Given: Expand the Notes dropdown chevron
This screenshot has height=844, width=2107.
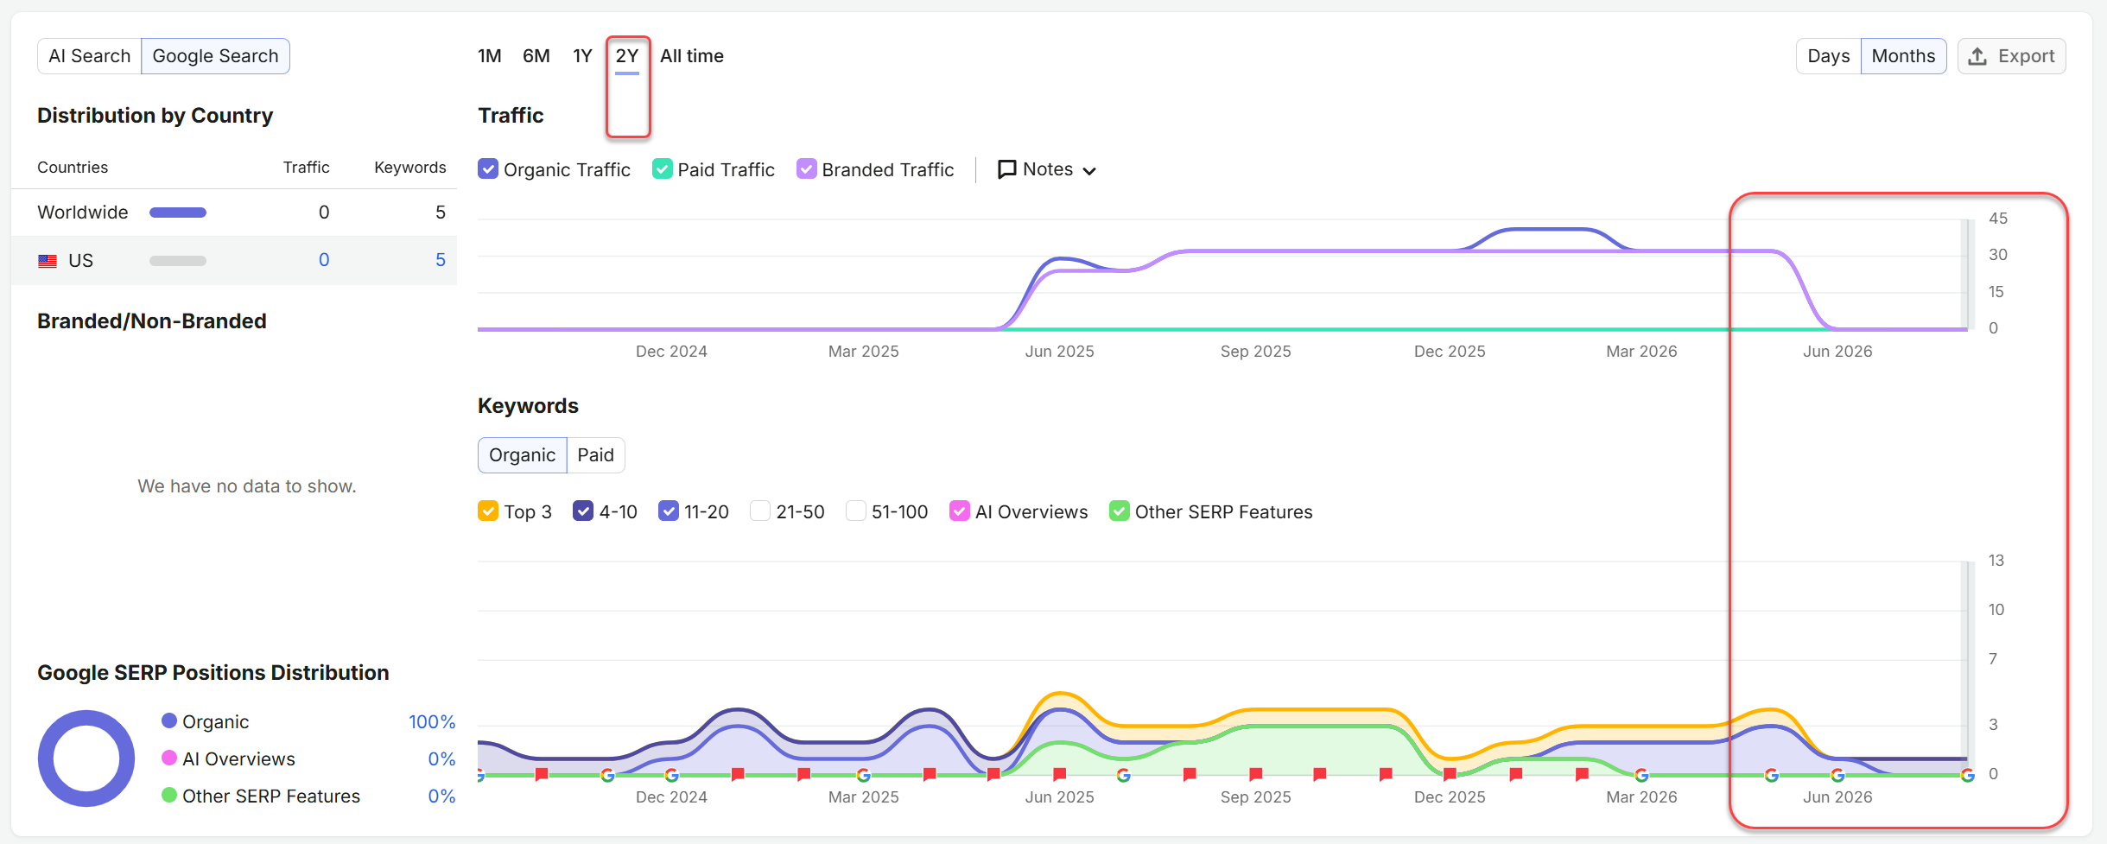Looking at the screenshot, I should 1089,171.
